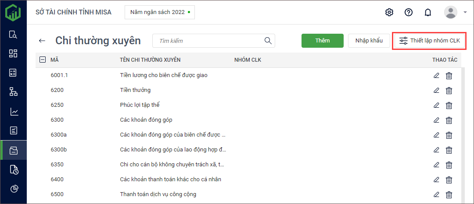Click the magnifier icon in the search box
The image size is (474, 204).
[x=268, y=41]
